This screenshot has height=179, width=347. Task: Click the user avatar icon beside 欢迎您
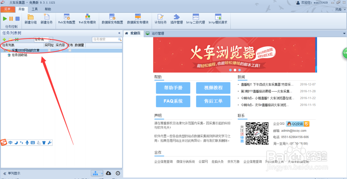point(298,3)
